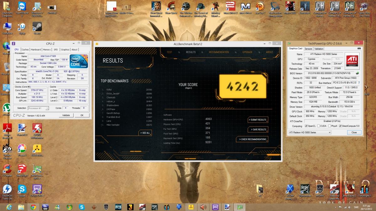Click SUBMIT RESULTS in ALLBenchmark
Image resolution: width=376 pixels, height=211 pixels.
(258, 120)
